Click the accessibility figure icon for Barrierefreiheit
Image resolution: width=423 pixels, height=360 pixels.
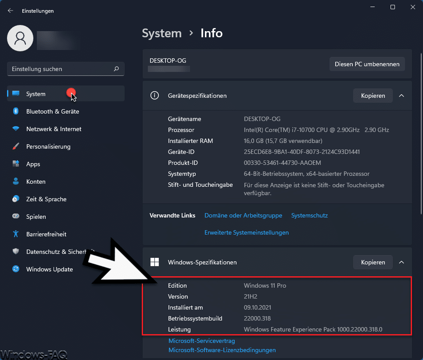click(x=16, y=234)
